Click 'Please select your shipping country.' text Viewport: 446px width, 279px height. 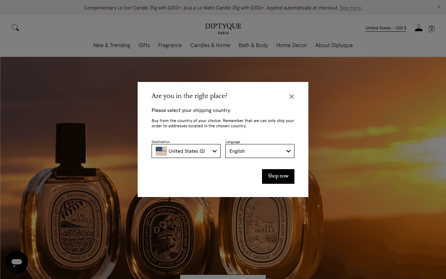click(x=191, y=110)
